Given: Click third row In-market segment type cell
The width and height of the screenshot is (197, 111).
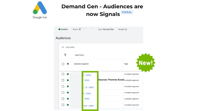Looking at the screenshot, I should coord(131,86).
